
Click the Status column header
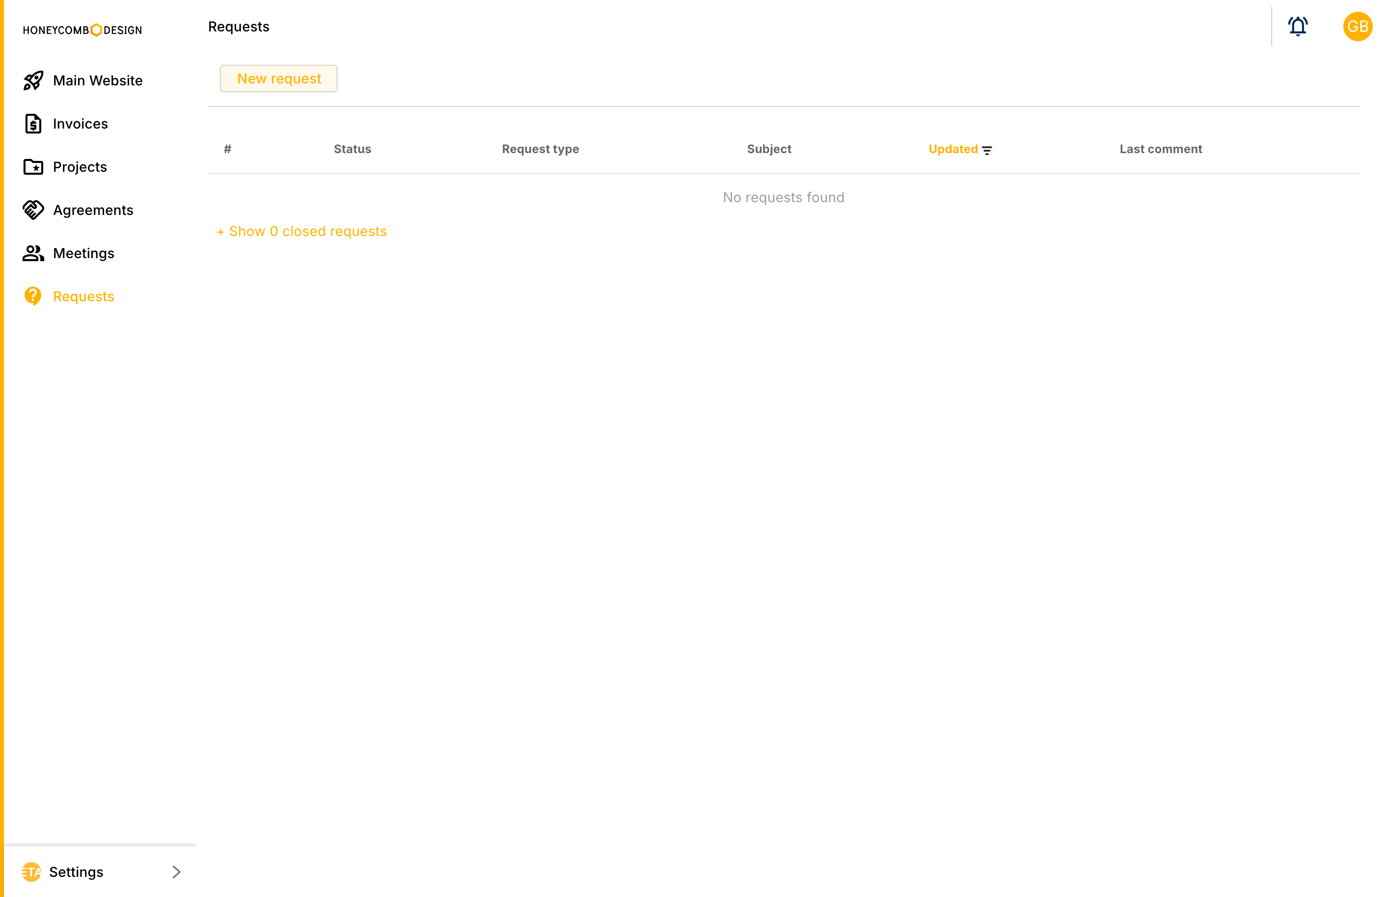352,149
